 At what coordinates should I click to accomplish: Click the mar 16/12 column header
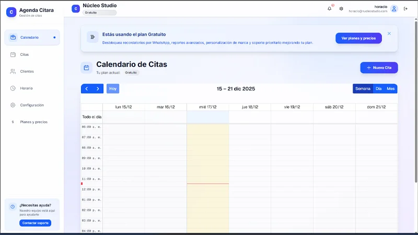[x=166, y=107]
